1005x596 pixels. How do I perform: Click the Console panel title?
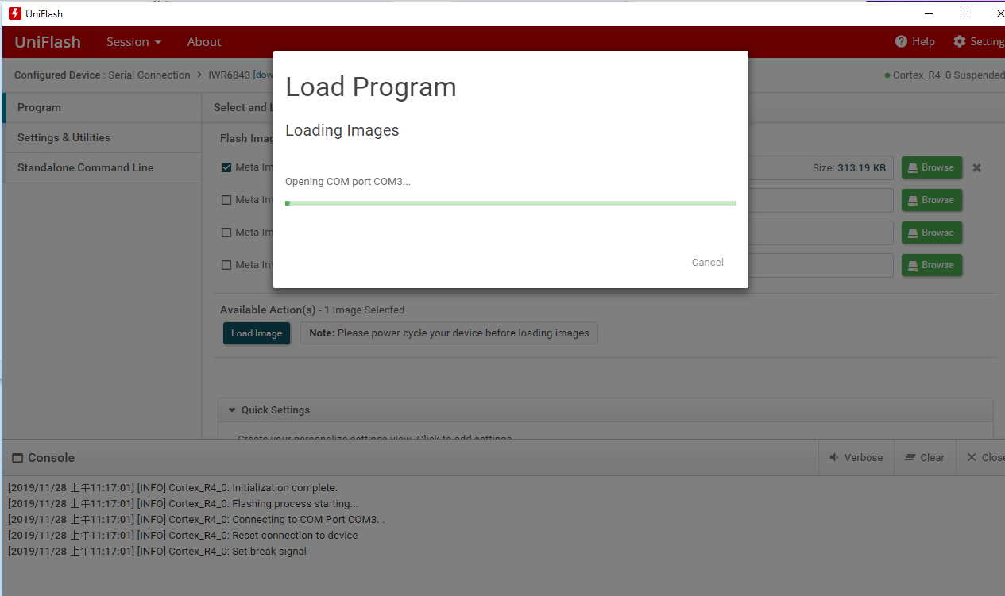[x=51, y=458]
